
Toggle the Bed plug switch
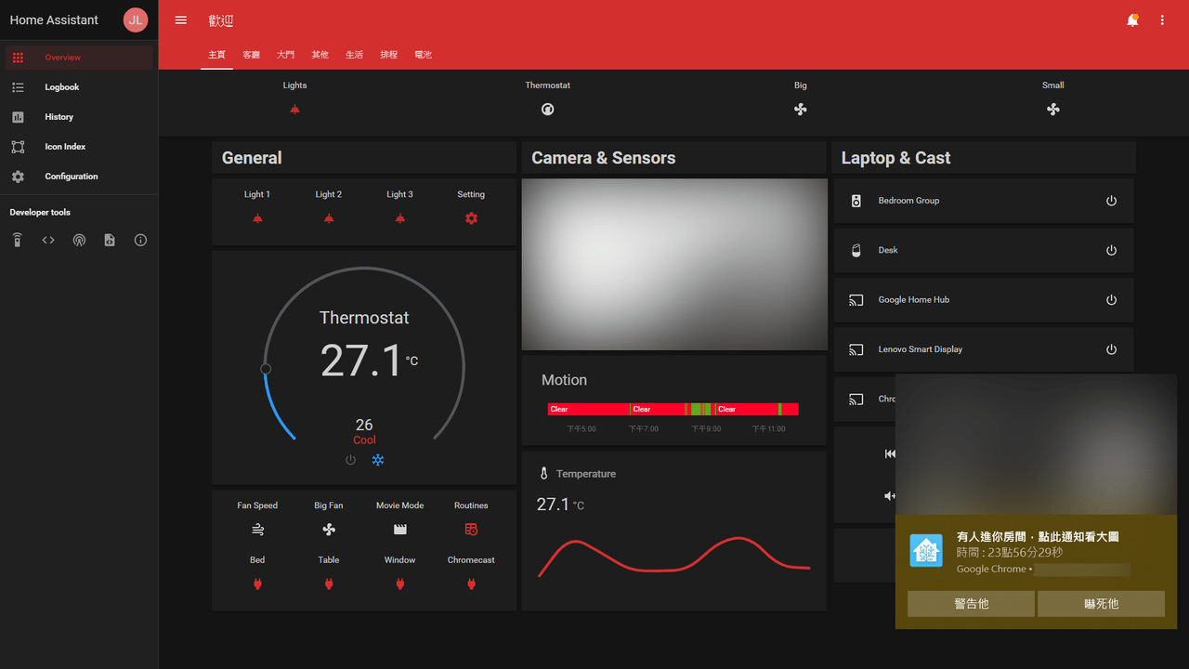coord(257,584)
